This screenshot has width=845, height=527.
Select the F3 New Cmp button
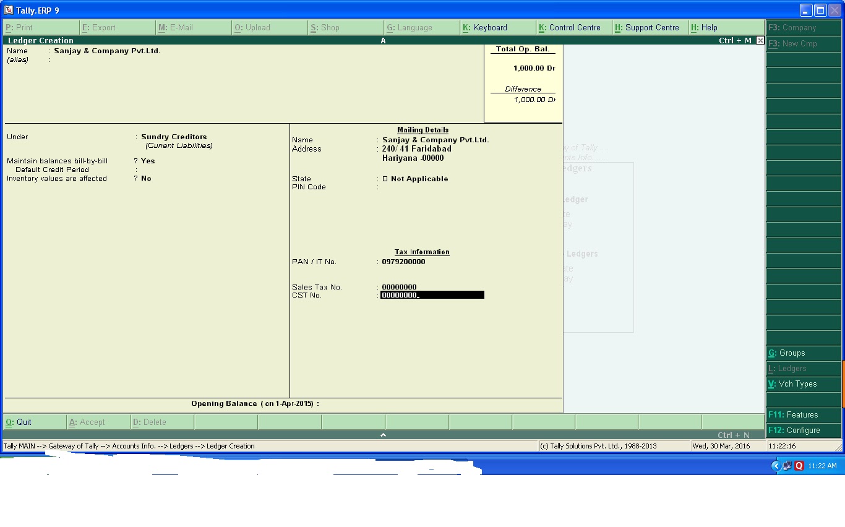click(x=804, y=43)
